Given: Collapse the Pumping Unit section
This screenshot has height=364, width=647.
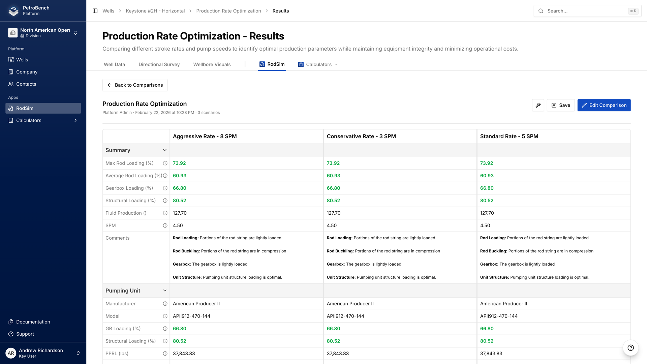Looking at the screenshot, I should pos(165,290).
